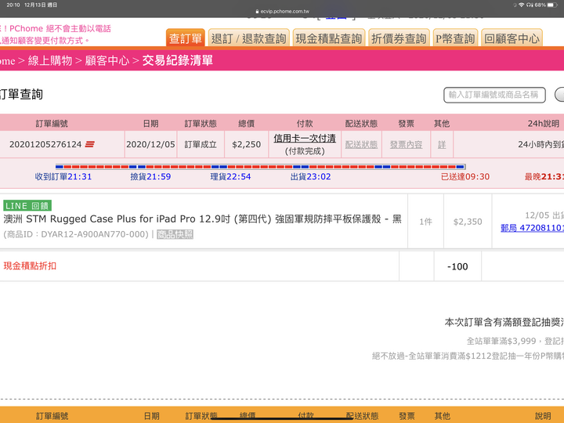Viewport: 564px width, 423px height.
Task: Open the 郵局 tracking number link
Action: (x=533, y=228)
